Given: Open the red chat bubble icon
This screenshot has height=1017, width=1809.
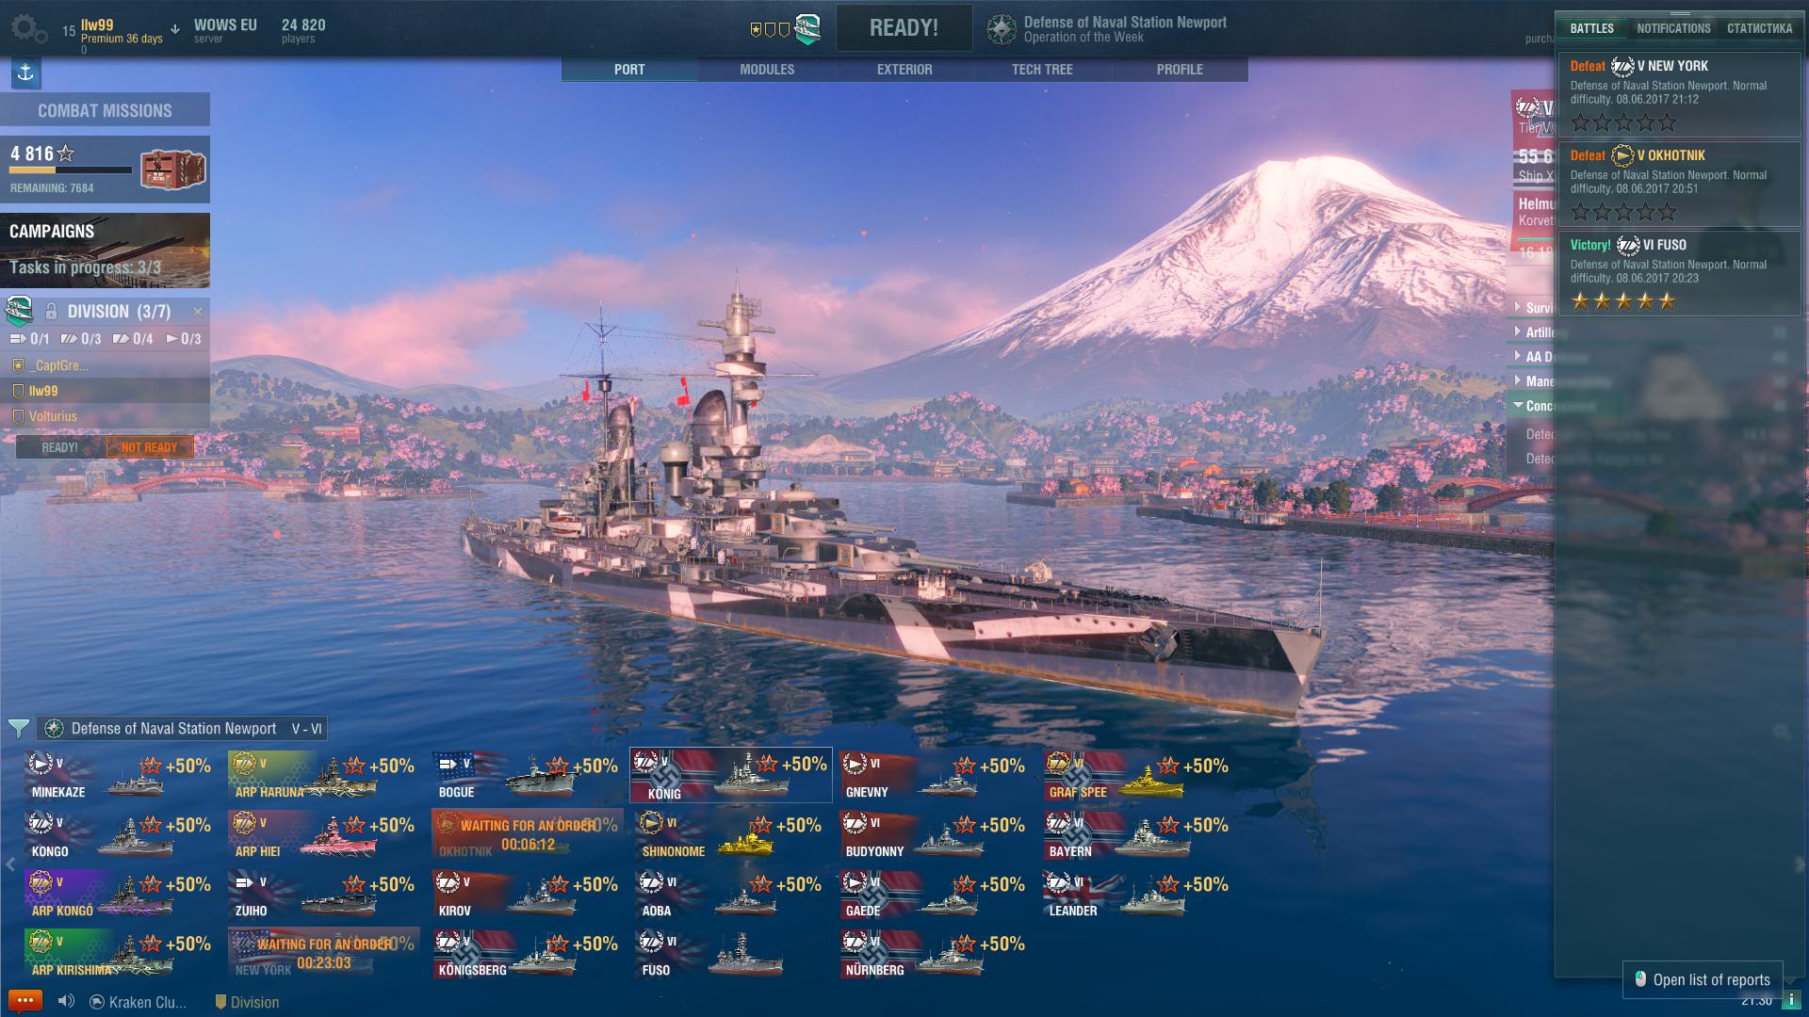Looking at the screenshot, I should 24,1001.
